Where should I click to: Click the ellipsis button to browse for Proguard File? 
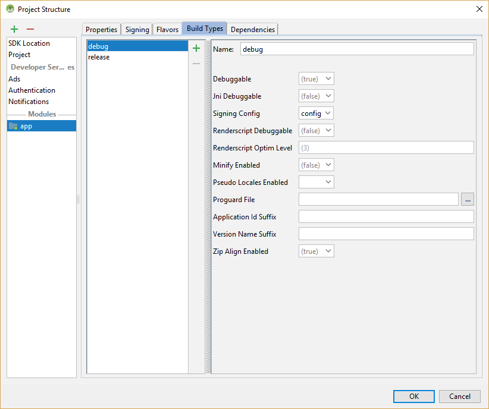(468, 199)
